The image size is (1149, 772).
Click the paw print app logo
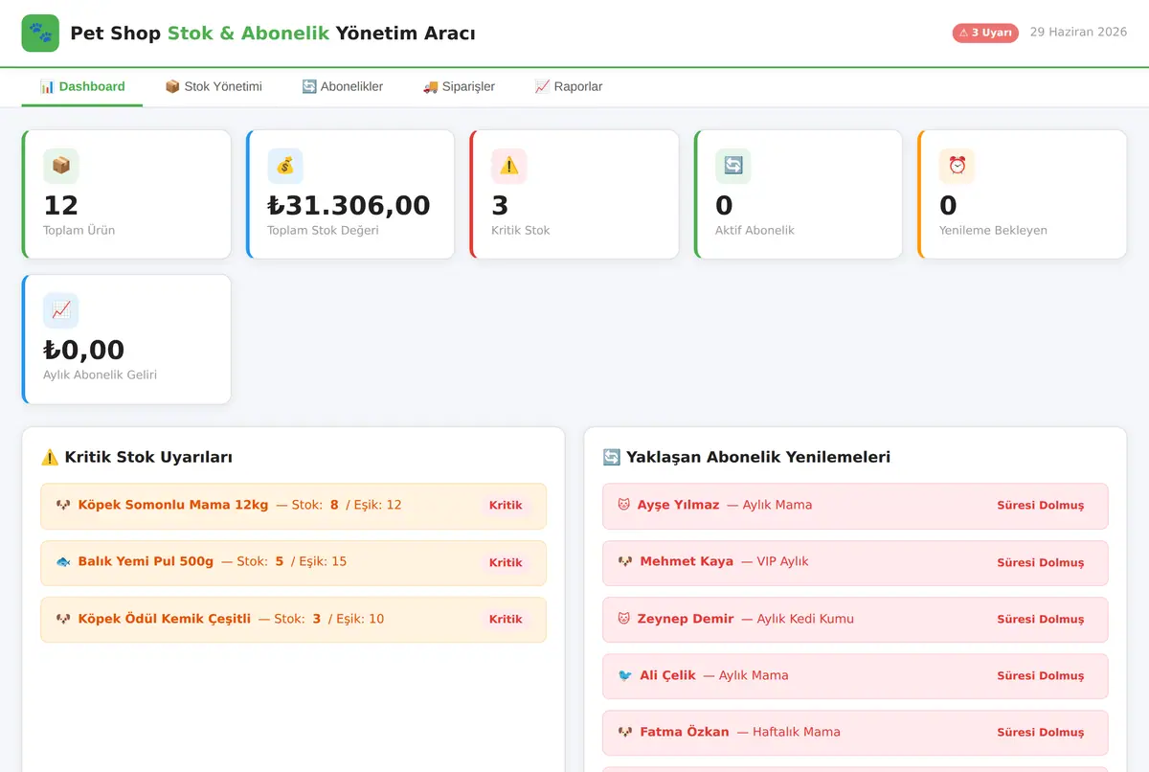tap(40, 34)
